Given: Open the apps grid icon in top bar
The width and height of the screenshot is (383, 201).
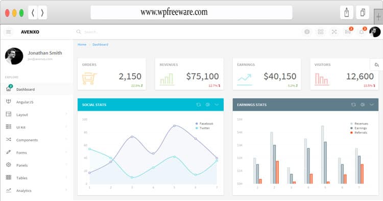Looking at the screenshot, I should click(321, 32).
